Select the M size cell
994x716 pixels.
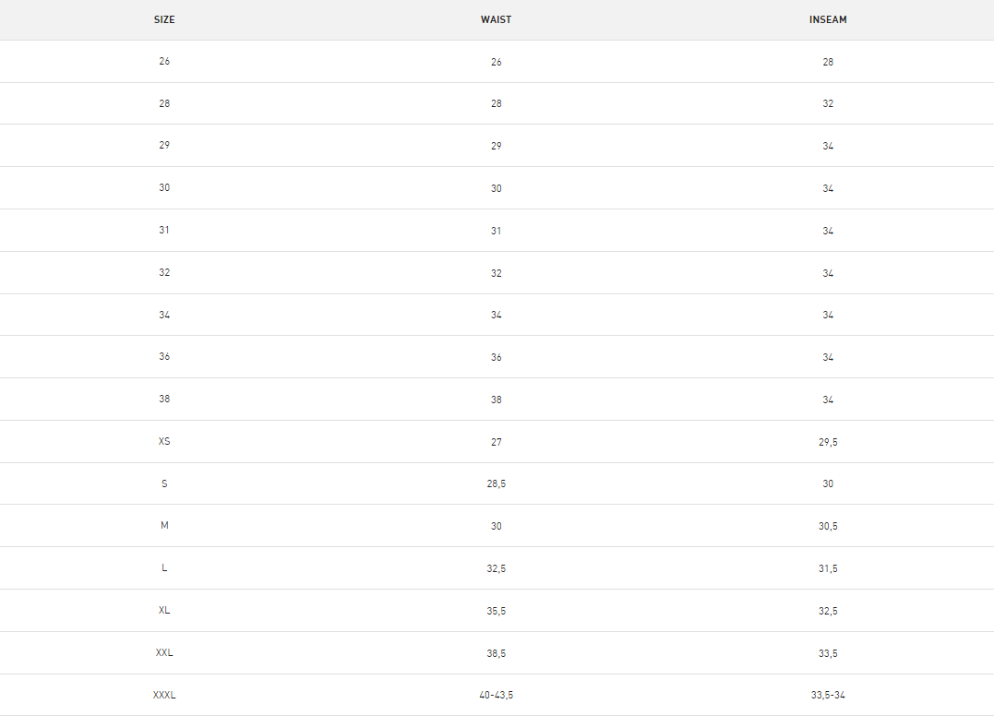click(164, 525)
